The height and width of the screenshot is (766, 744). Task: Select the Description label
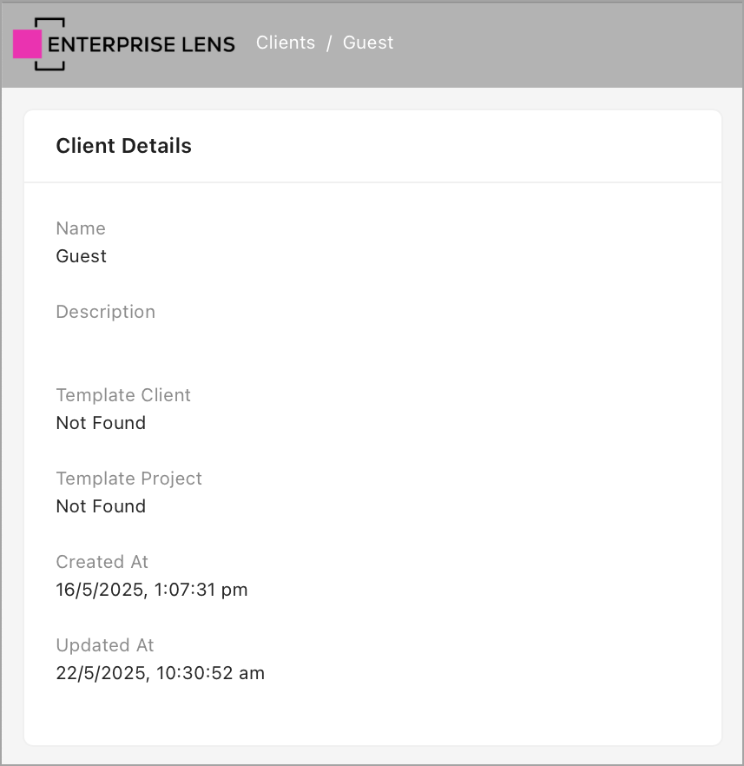coord(105,311)
